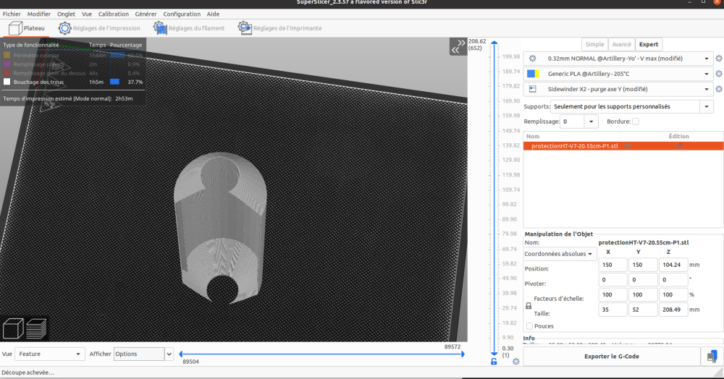This screenshot has height=379, width=724.
Task: Collapse the right sidebar with the chevron icon
Action: 458,46
